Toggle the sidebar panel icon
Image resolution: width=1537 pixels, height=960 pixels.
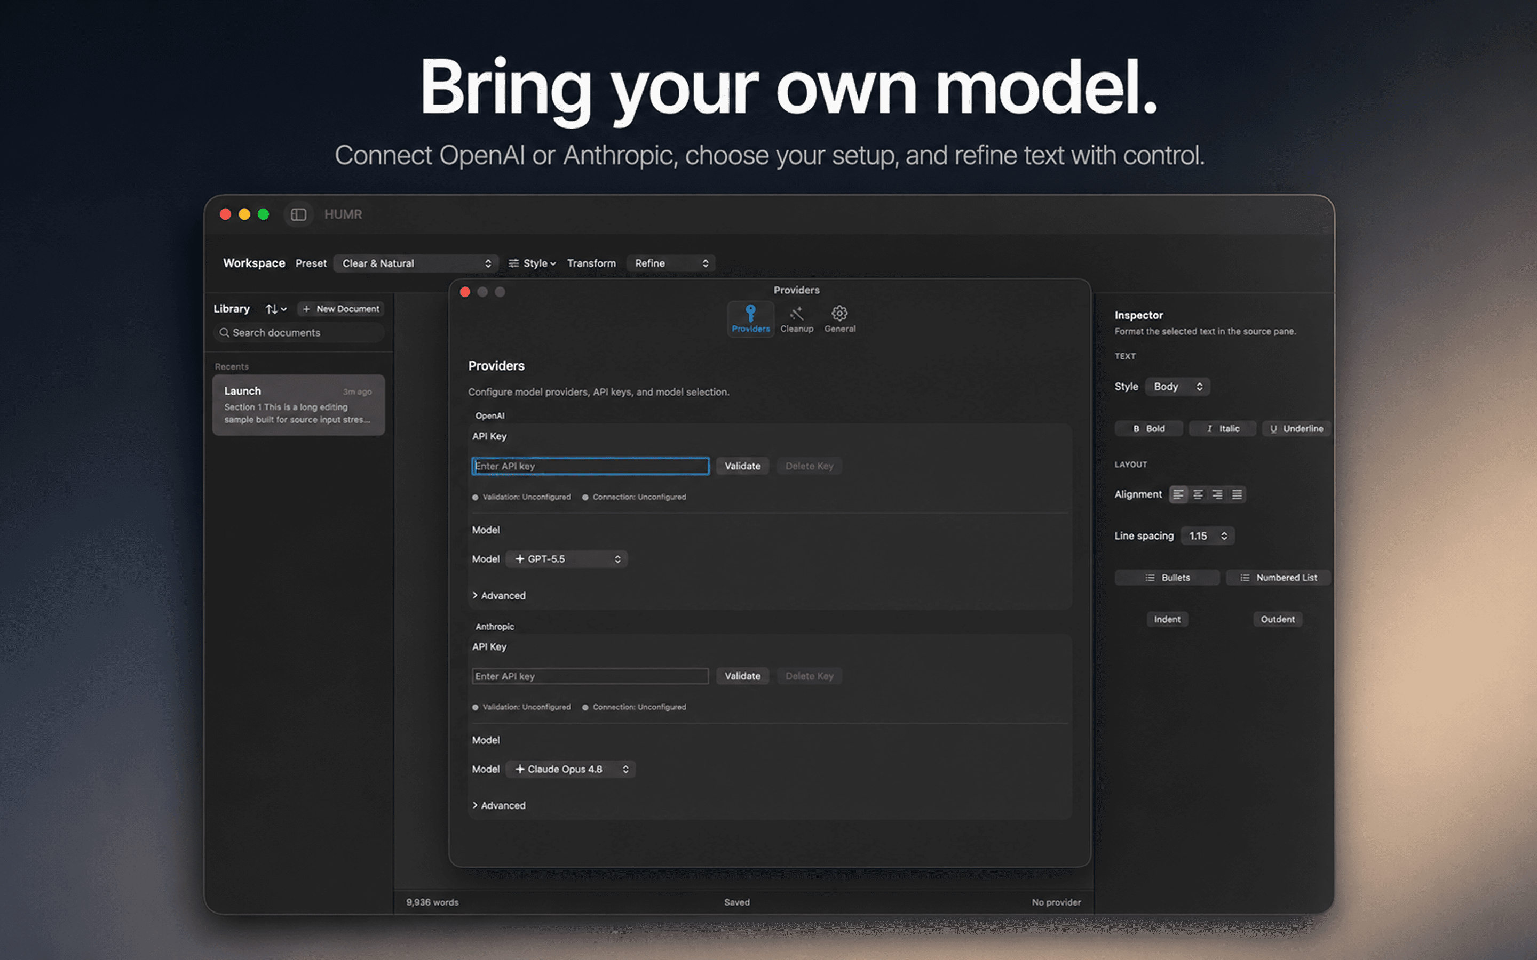coord(298,214)
